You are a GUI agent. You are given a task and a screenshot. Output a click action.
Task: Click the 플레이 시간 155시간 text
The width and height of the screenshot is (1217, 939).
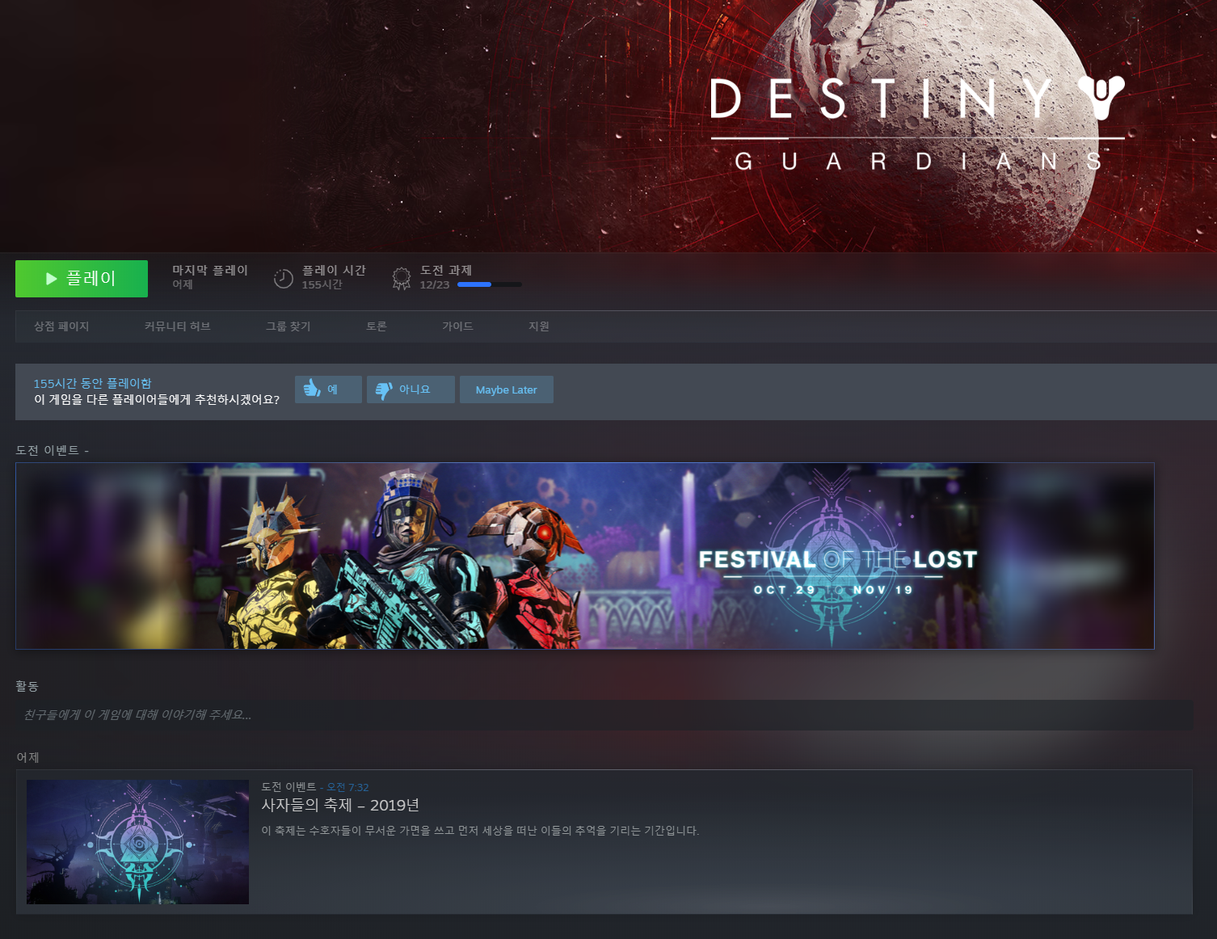pyautogui.click(x=334, y=276)
